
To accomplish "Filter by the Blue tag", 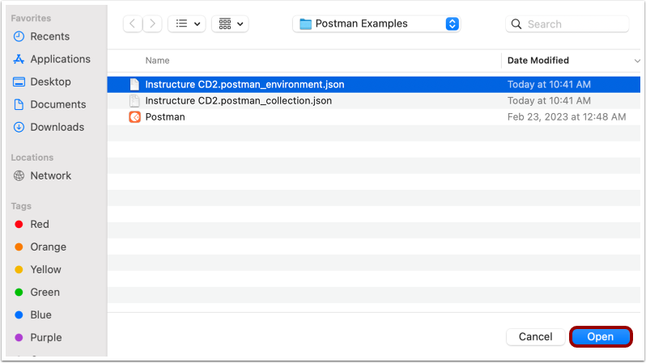I will pos(40,314).
